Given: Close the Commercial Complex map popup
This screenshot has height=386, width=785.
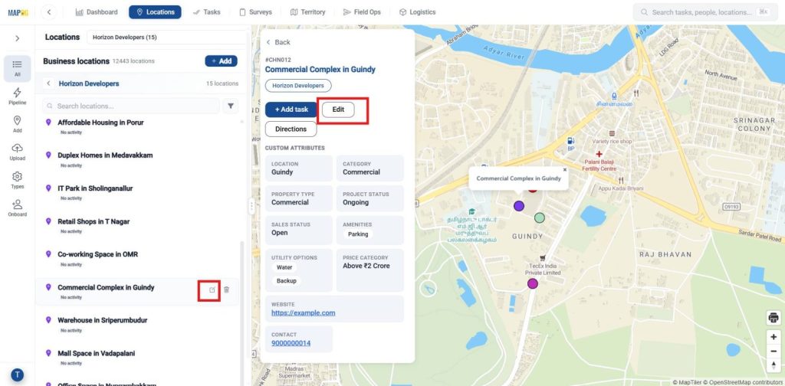Looking at the screenshot, I should [x=565, y=170].
